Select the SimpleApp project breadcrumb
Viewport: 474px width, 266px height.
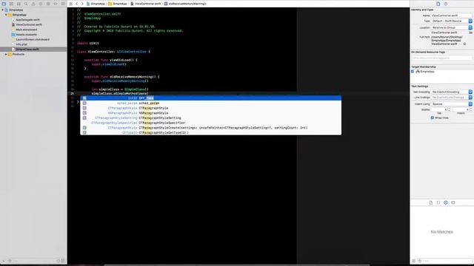click(96, 4)
